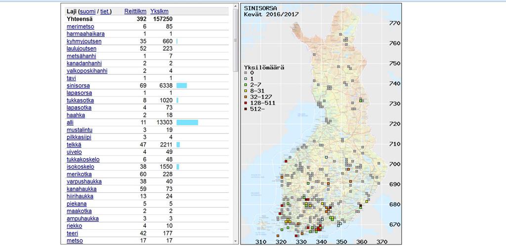Image resolution: width=506 pixels, height=246 pixels.
Task: Open the harmaahaikara species link
Action: tap(85, 34)
